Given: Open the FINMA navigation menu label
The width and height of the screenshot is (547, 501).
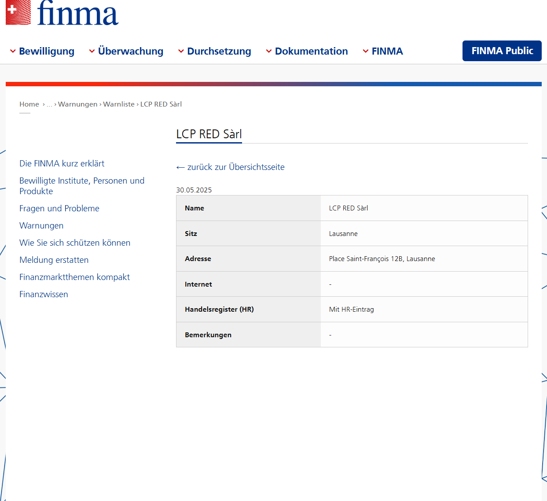Looking at the screenshot, I should [x=387, y=51].
